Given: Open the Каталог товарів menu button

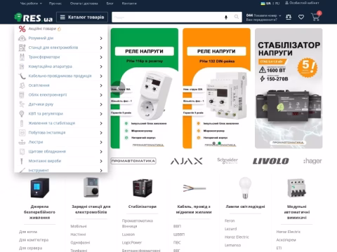Looking at the screenshot, I should click(x=82, y=17).
